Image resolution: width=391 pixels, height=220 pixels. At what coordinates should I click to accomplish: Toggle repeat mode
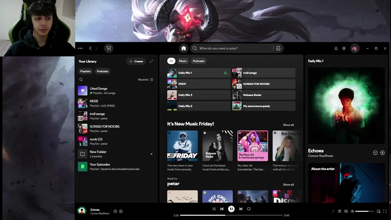click(x=249, y=209)
